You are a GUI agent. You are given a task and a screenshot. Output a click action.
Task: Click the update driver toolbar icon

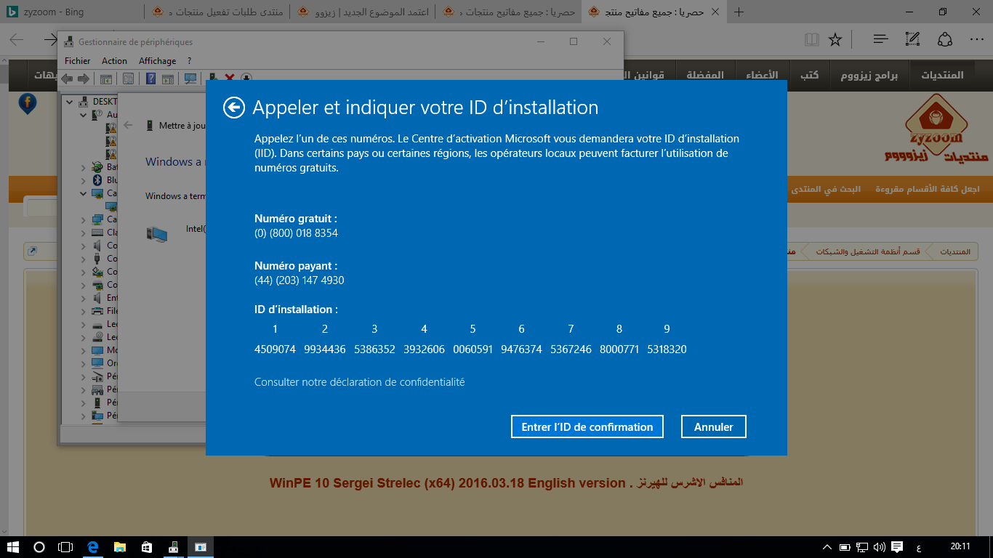pyautogui.click(x=213, y=78)
